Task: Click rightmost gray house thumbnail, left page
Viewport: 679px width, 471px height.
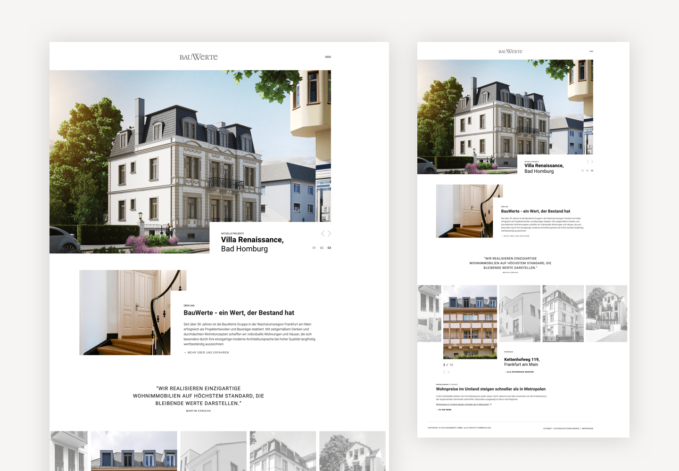Action: [352, 451]
